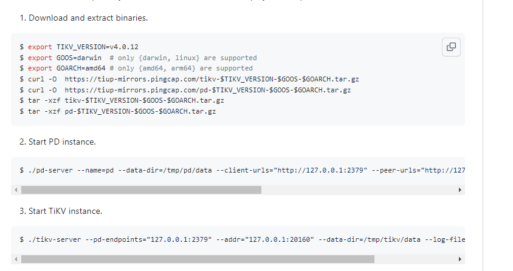This screenshot has height=271, width=513.
Task: Click the "Start PD instance" step text
Action: point(62,142)
